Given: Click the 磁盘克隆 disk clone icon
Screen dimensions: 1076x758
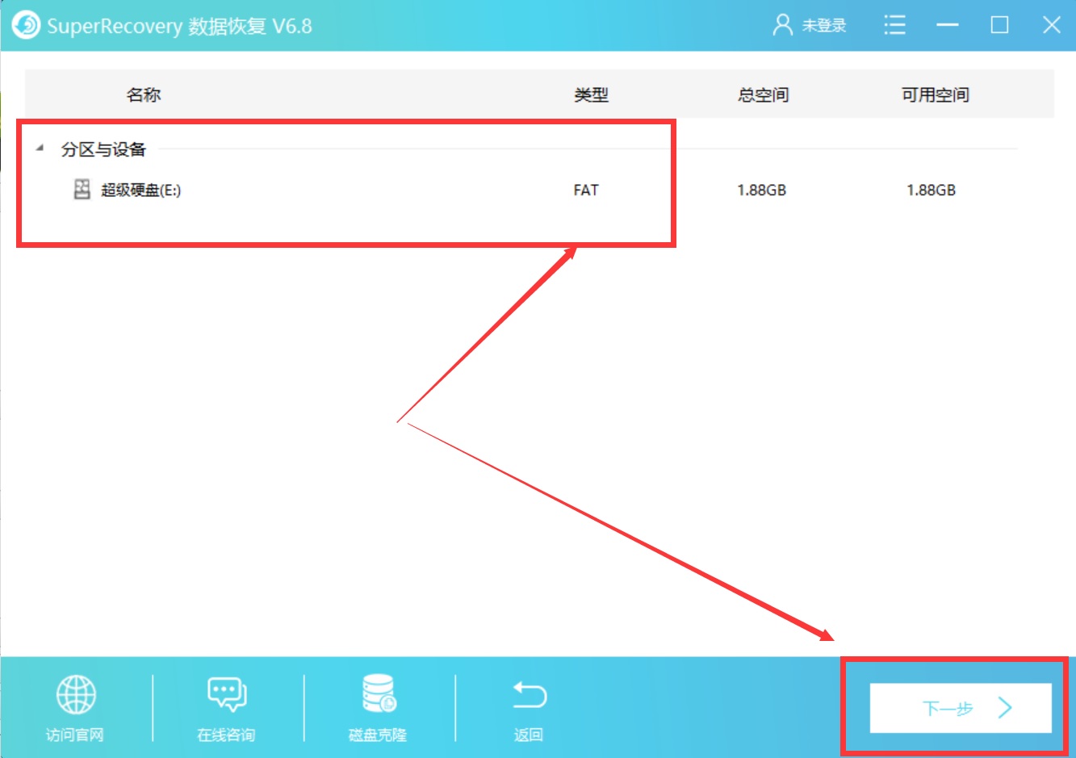Looking at the screenshot, I should [376, 693].
